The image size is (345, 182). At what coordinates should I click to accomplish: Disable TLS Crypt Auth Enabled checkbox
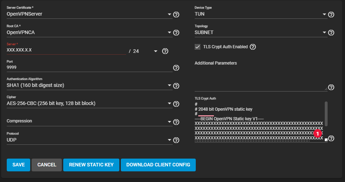198,47
